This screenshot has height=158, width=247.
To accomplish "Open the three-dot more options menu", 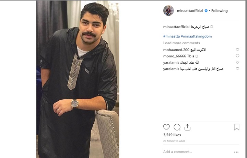I will point(236,152).
